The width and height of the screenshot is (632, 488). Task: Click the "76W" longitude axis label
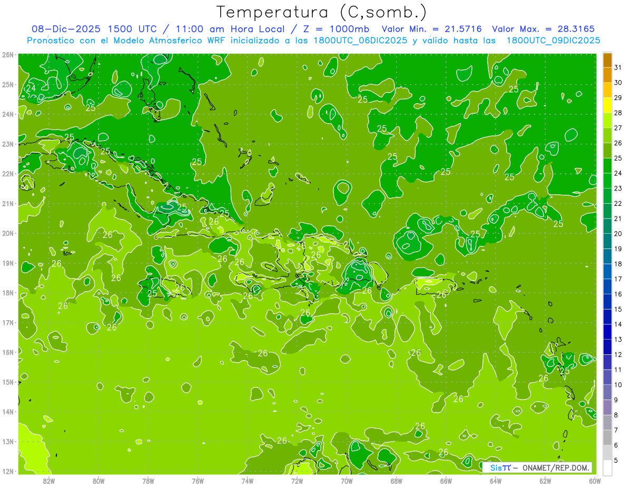point(197,481)
